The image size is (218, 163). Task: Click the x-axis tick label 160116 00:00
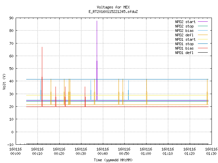[x=15, y=151]
